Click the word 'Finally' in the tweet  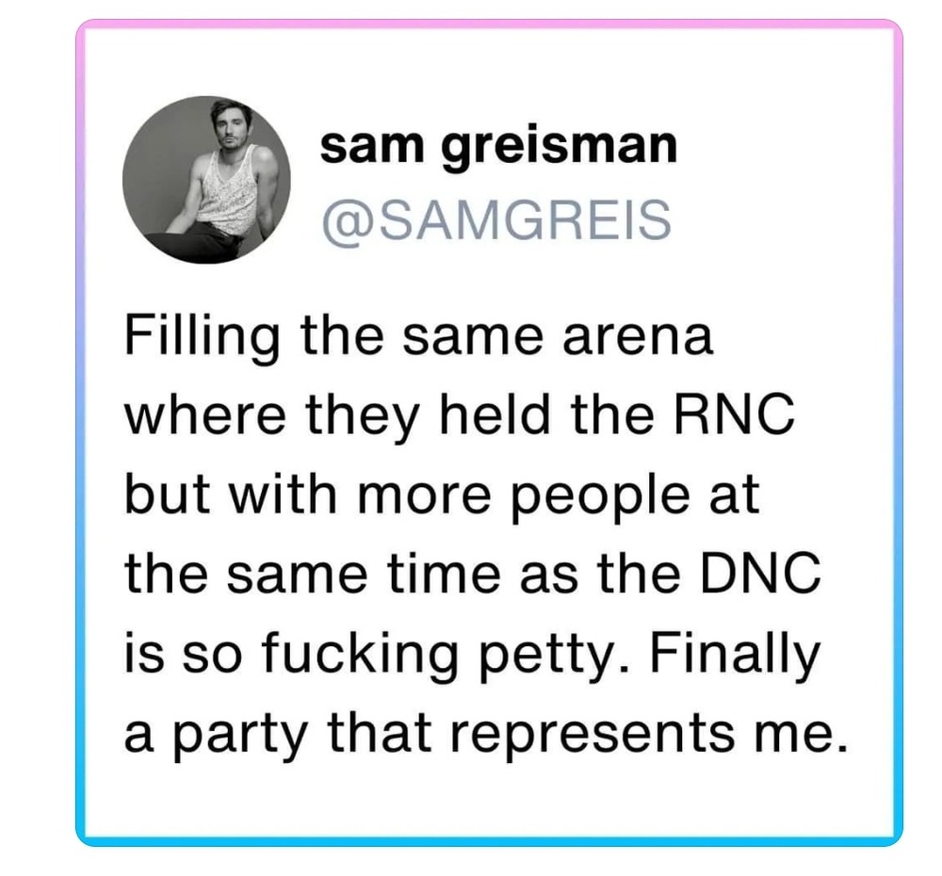[735, 654]
